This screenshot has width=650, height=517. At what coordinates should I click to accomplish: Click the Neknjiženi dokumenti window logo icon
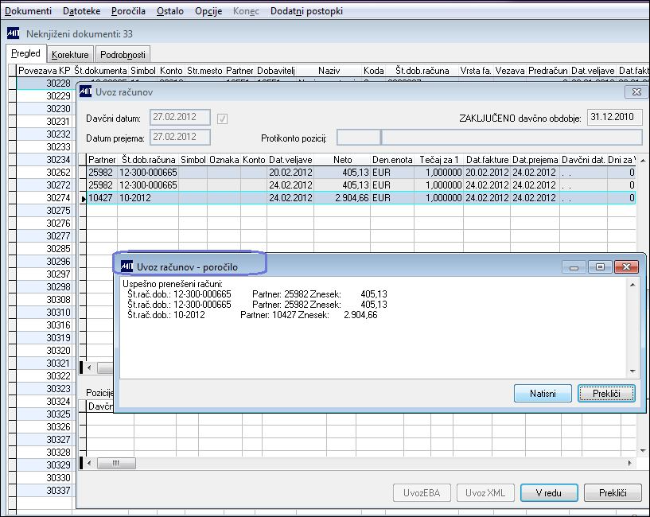pos(14,33)
